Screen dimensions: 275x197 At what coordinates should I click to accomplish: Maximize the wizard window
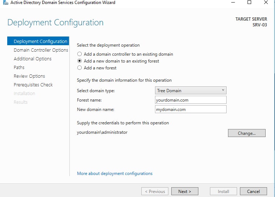coord(249,2)
